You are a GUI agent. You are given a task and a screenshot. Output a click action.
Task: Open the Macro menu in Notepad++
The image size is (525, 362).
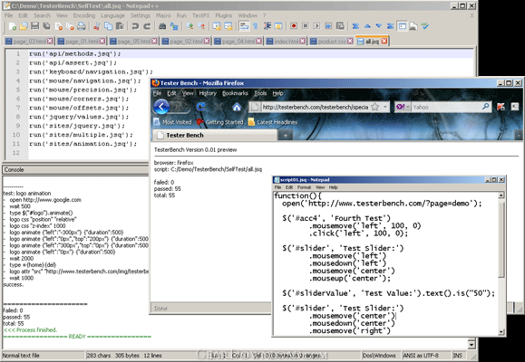pos(163,15)
